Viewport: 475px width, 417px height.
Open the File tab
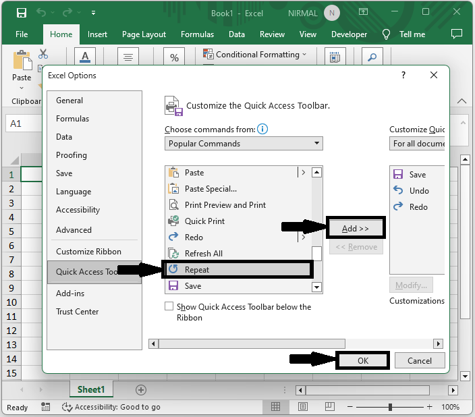[22, 34]
